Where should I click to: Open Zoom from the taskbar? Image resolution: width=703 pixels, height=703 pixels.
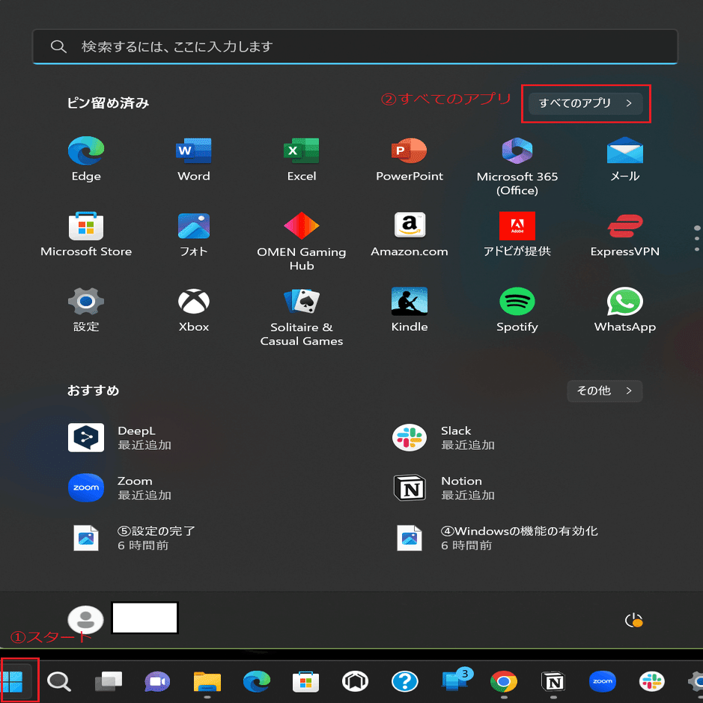[x=603, y=682]
